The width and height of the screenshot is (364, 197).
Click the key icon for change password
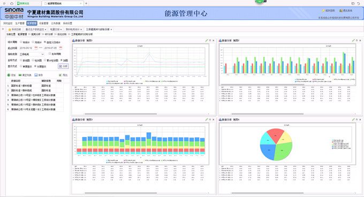pos(323,11)
